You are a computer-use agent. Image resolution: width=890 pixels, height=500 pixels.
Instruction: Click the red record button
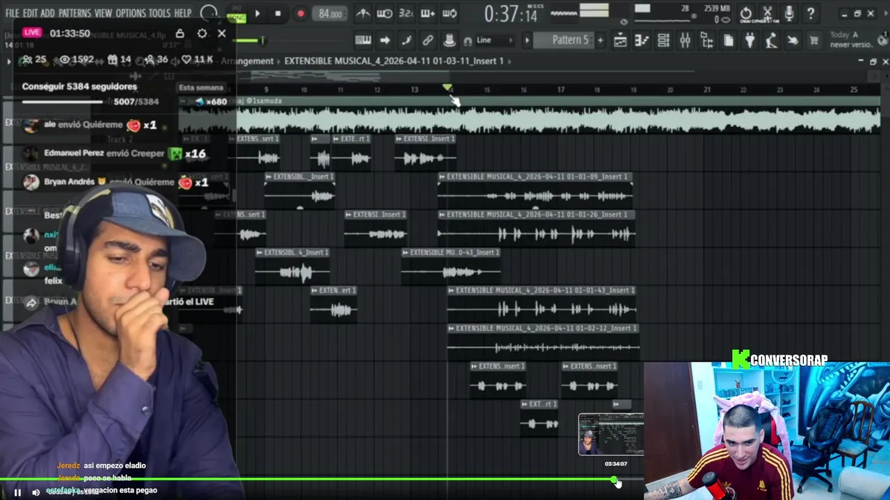pos(300,13)
